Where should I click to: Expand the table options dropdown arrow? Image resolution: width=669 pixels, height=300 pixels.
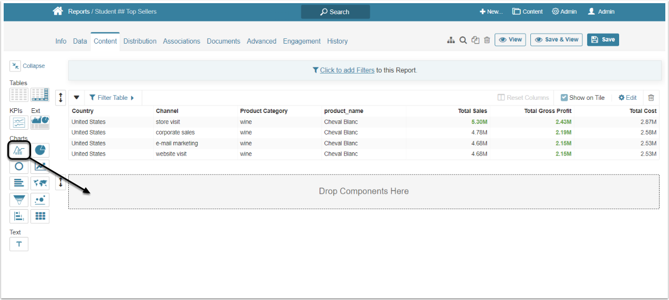coord(76,98)
